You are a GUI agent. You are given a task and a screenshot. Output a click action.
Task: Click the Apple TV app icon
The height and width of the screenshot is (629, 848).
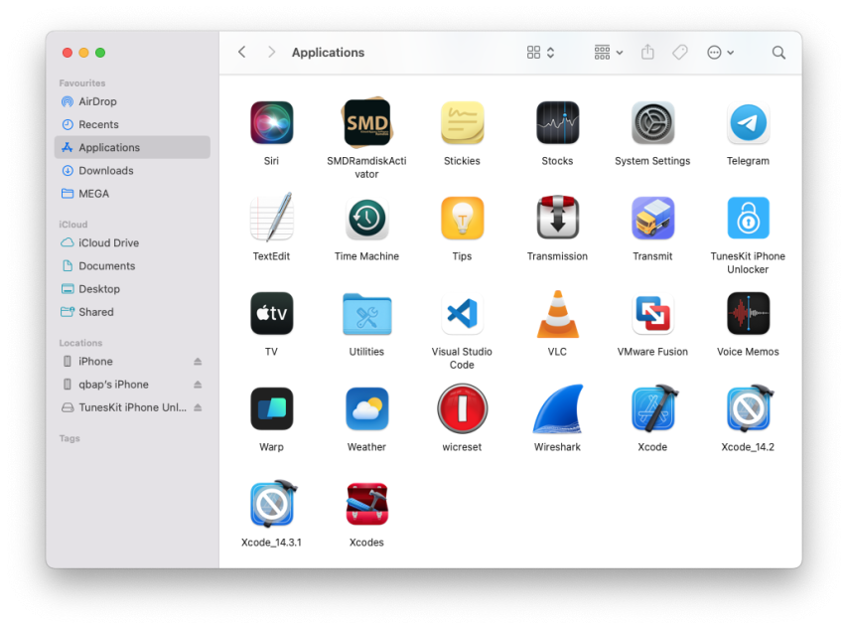pyautogui.click(x=271, y=313)
